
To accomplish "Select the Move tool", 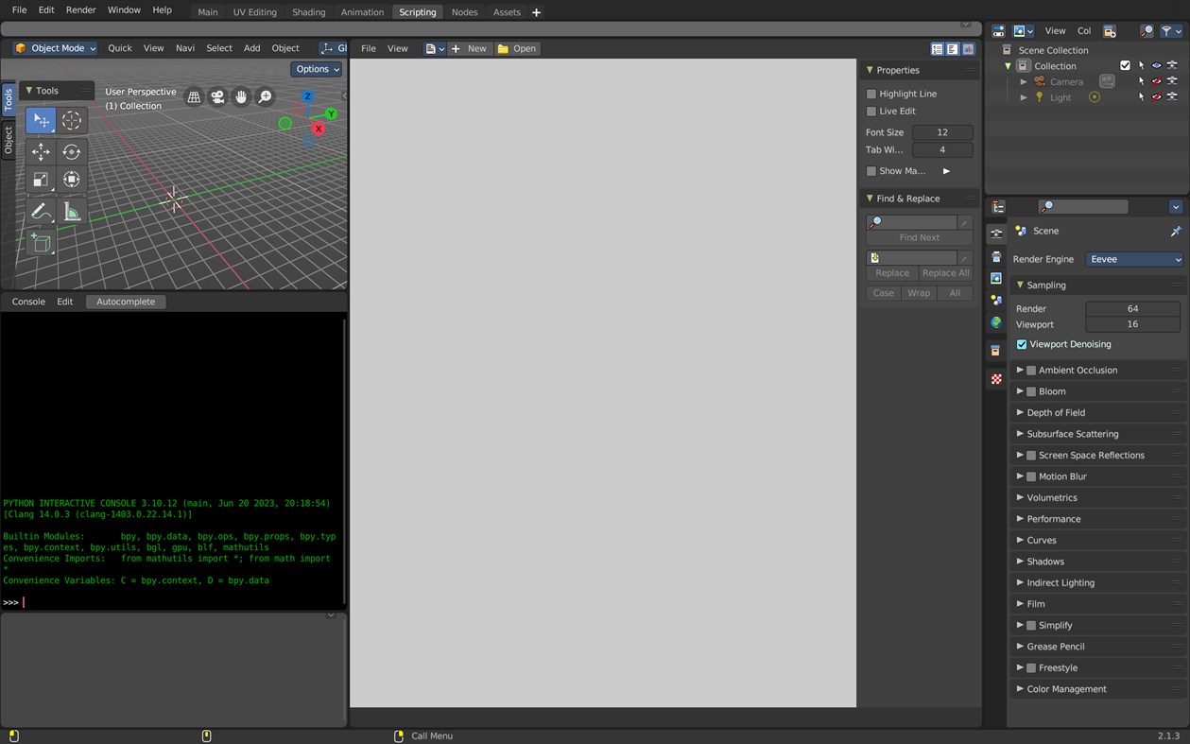I will pyautogui.click(x=41, y=151).
